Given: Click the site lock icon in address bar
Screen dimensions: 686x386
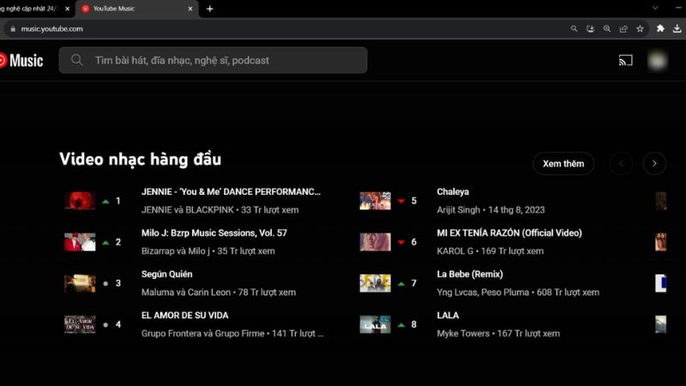Looking at the screenshot, I should pos(13,29).
